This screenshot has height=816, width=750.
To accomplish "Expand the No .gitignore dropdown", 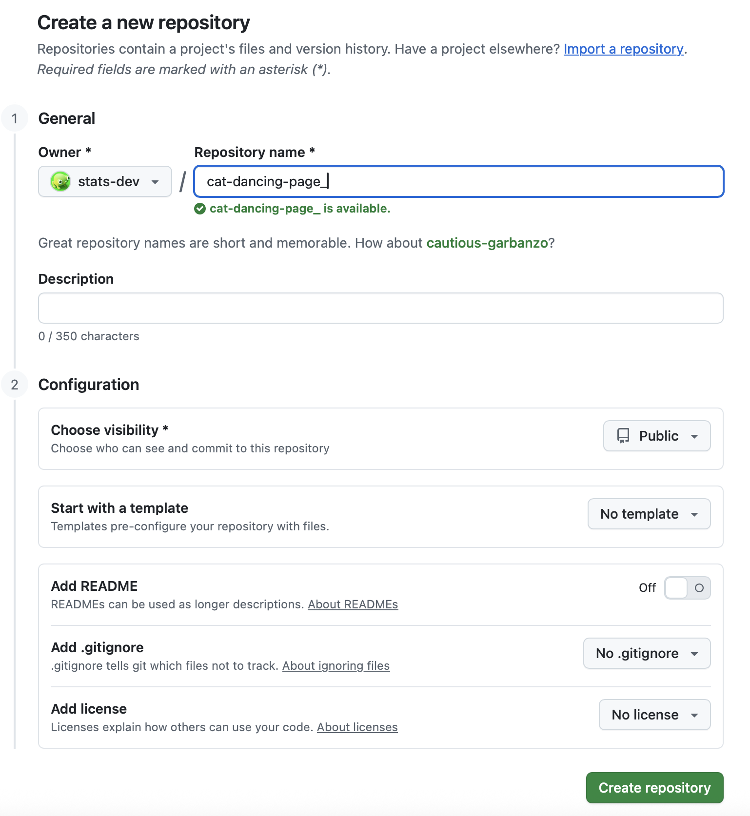I will coord(647,653).
